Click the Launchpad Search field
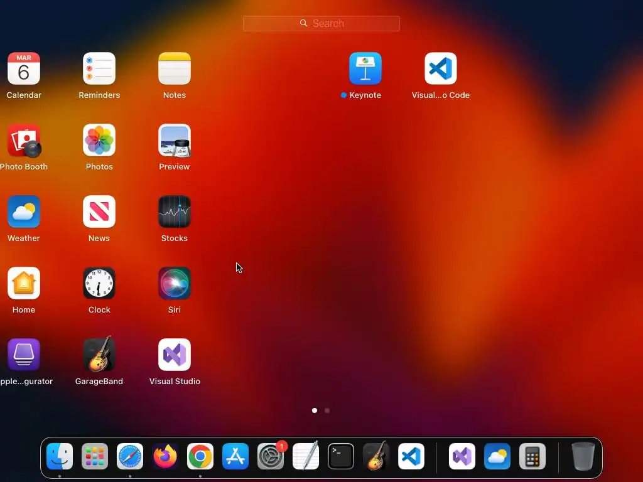 pos(321,23)
